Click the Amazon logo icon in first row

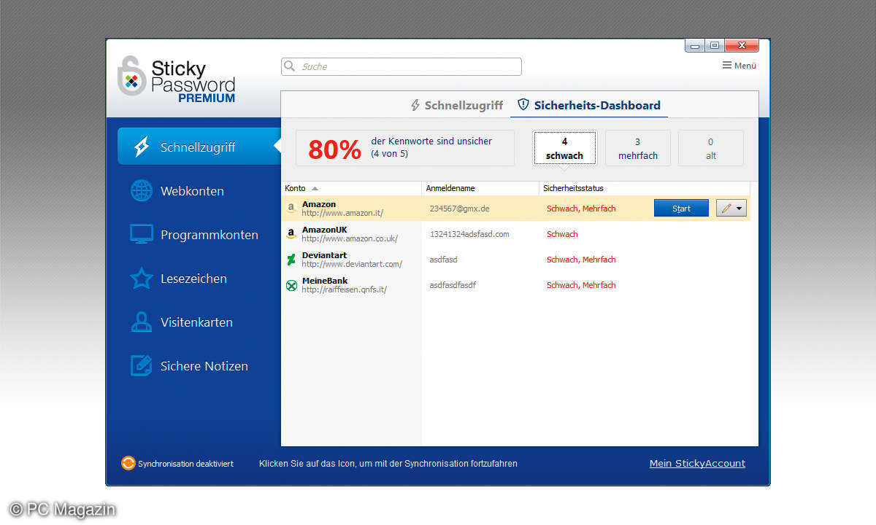[x=291, y=208]
